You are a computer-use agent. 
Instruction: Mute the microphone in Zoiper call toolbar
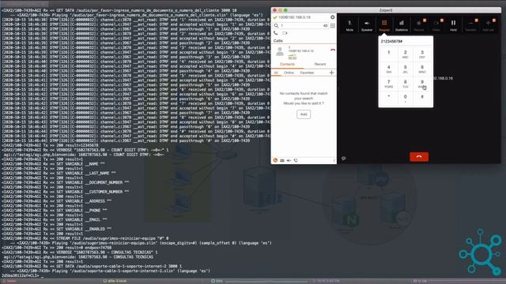349,25
